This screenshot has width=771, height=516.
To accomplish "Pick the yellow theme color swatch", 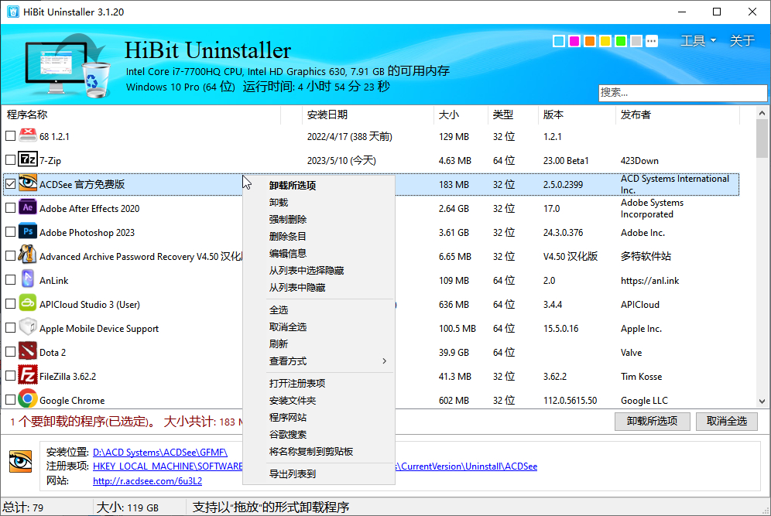I will (605, 41).
